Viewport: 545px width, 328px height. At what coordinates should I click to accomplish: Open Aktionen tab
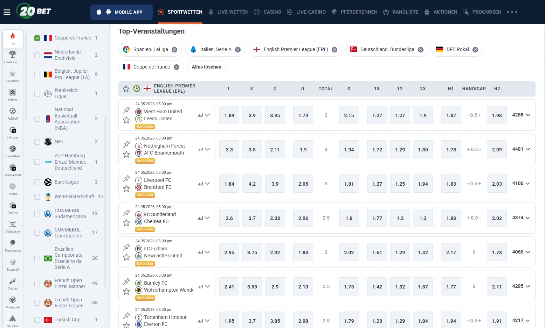point(441,12)
